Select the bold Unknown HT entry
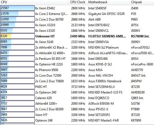154x125 pixels. 45,36
